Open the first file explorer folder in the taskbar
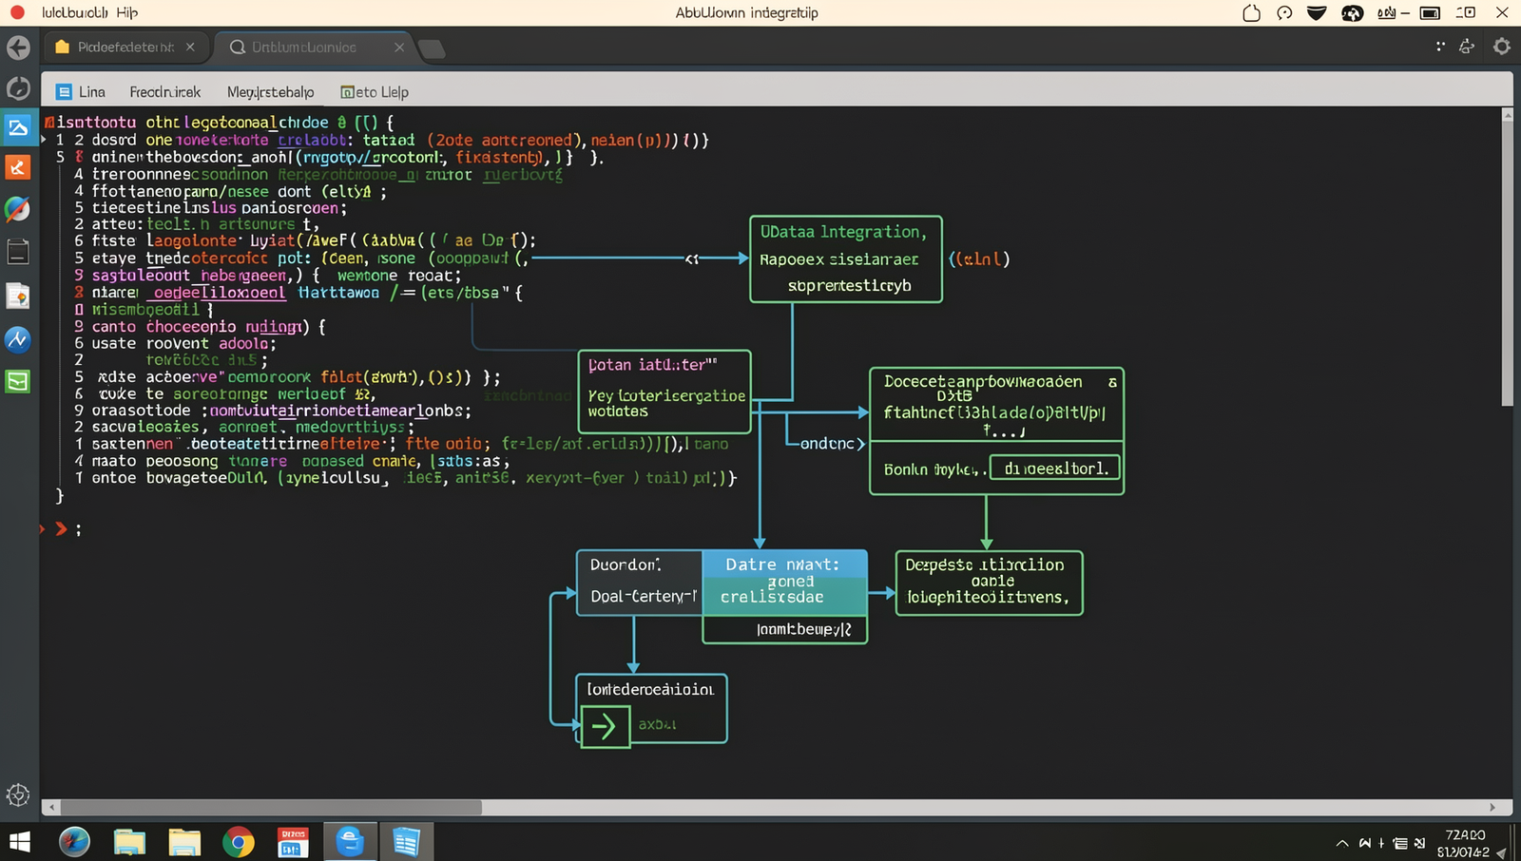Image resolution: width=1521 pixels, height=861 pixels. pos(129,842)
